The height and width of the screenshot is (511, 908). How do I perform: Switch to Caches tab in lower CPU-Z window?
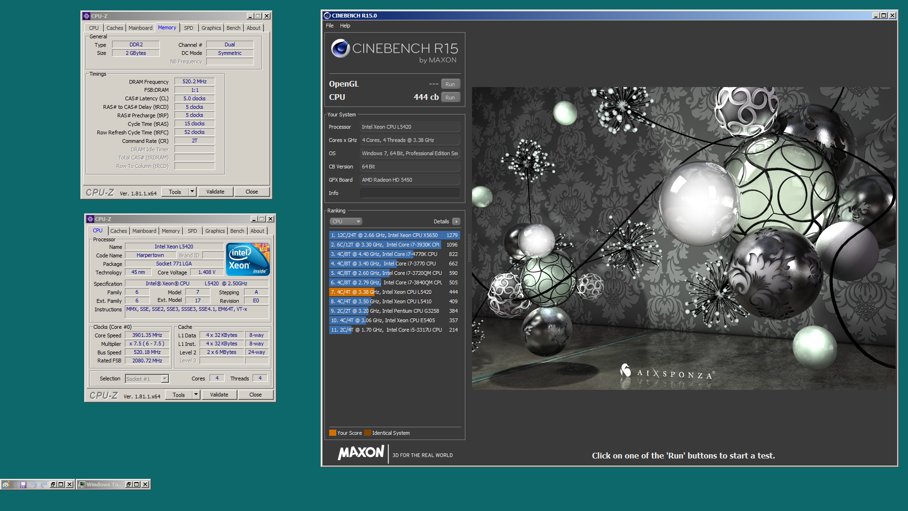119,231
